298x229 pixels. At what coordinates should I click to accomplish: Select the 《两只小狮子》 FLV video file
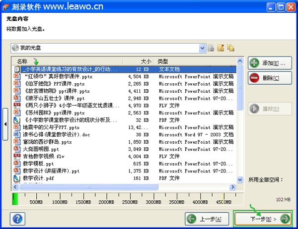click(x=125, y=106)
